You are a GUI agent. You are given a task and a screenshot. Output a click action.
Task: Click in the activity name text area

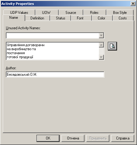pyautogui.click(x=53, y=51)
